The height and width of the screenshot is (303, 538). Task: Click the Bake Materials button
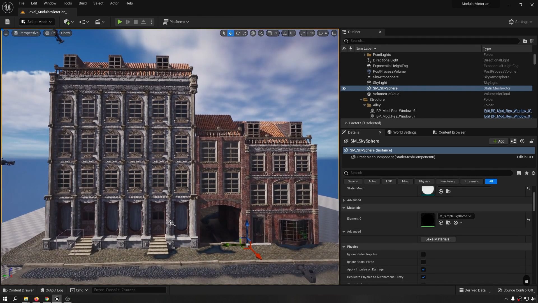point(438,239)
